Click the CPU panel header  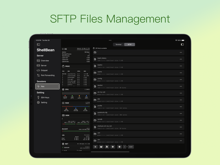tap(76, 89)
